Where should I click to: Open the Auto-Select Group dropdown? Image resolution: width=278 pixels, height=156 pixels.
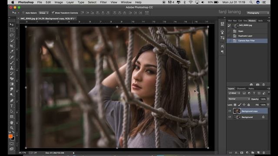coord(43,13)
